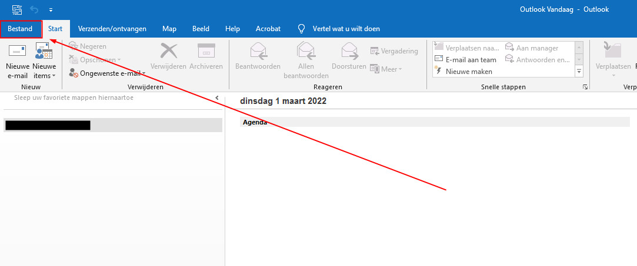Click the send/receive all folders quick access icon
Image resolution: width=637 pixels, height=266 pixels.
coord(16,9)
